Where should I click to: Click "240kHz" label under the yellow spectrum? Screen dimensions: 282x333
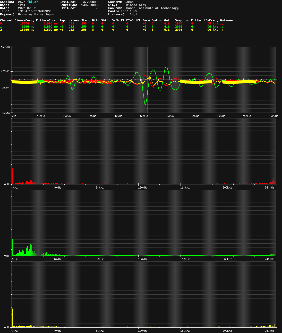[269, 331]
